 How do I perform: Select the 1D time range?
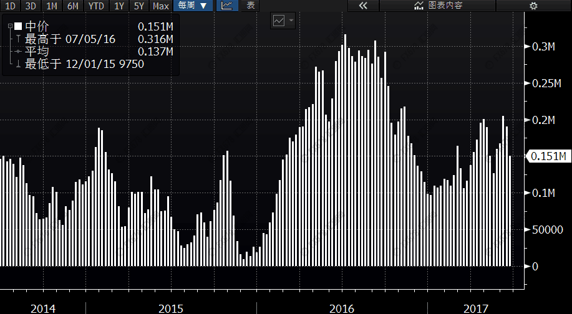click(x=11, y=6)
